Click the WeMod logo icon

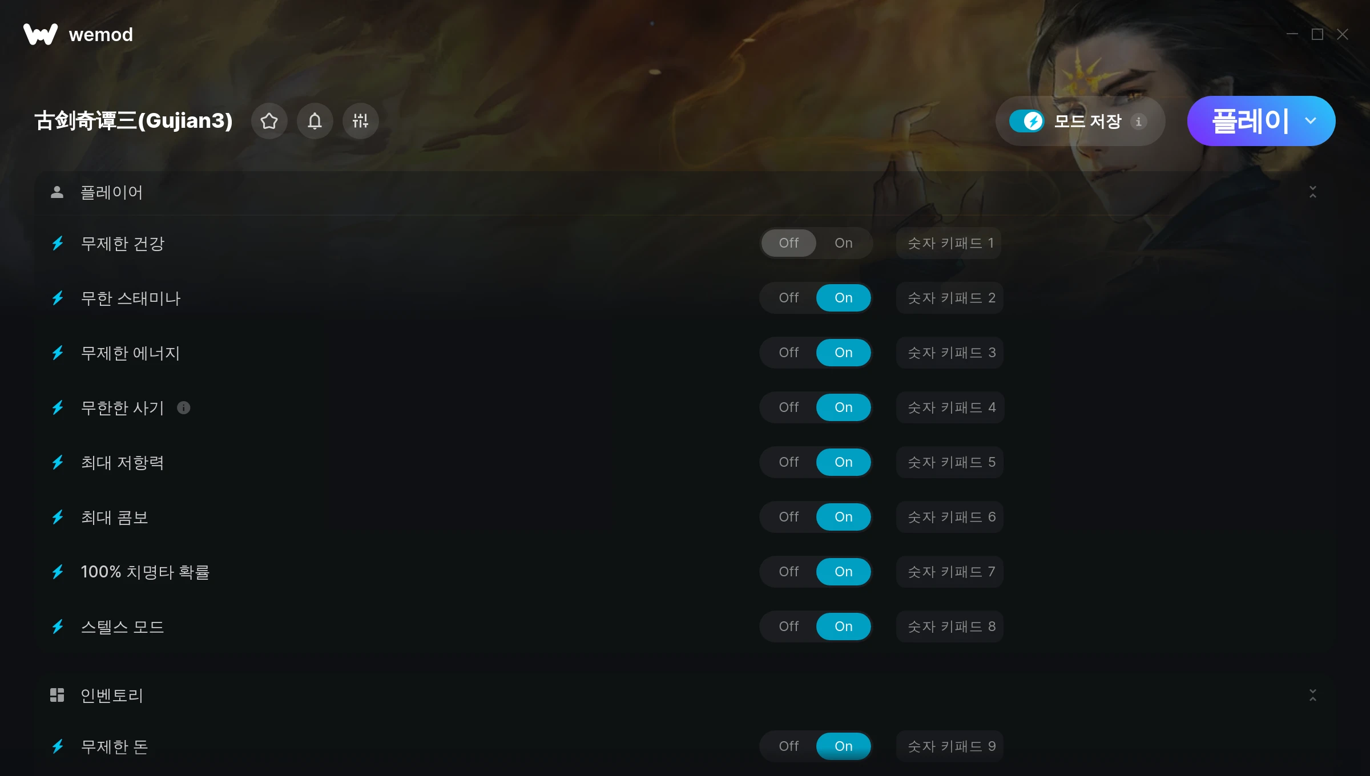coord(41,34)
